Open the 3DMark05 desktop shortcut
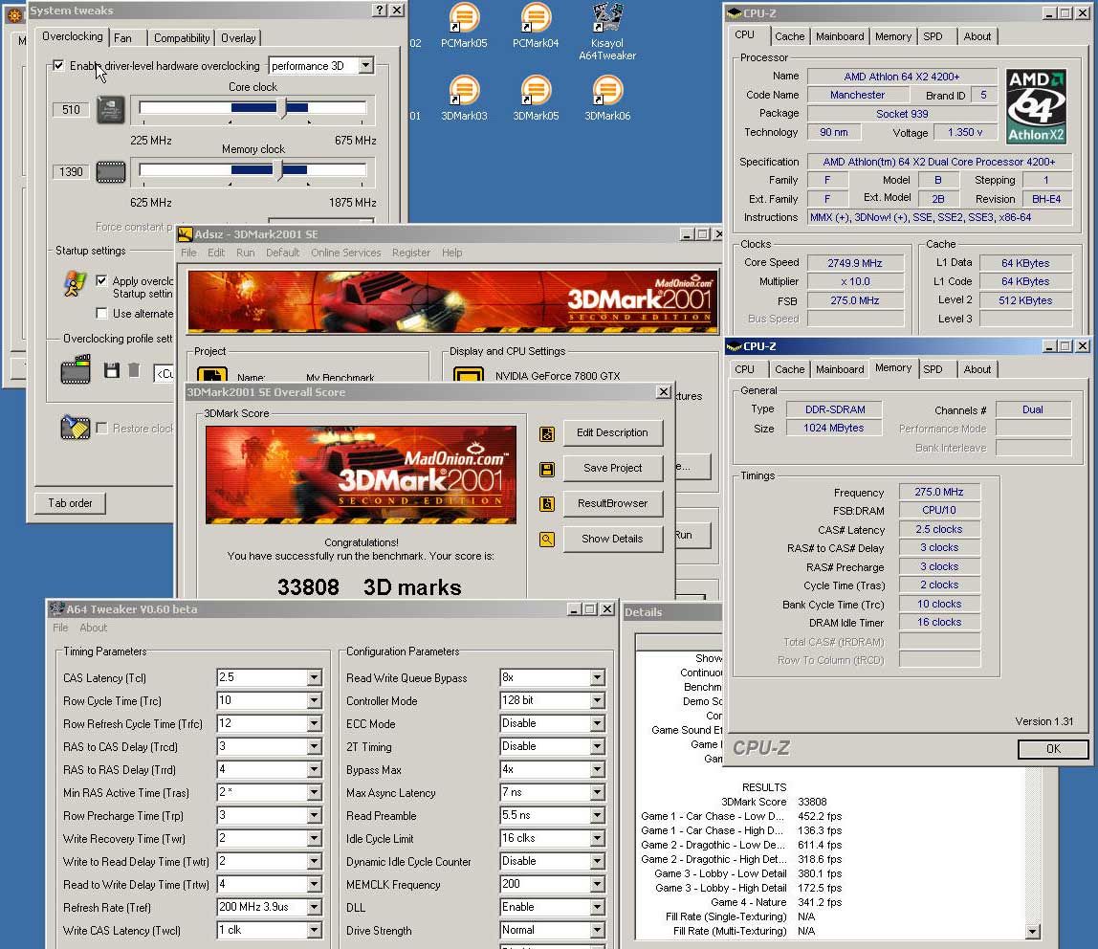 pyautogui.click(x=536, y=98)
